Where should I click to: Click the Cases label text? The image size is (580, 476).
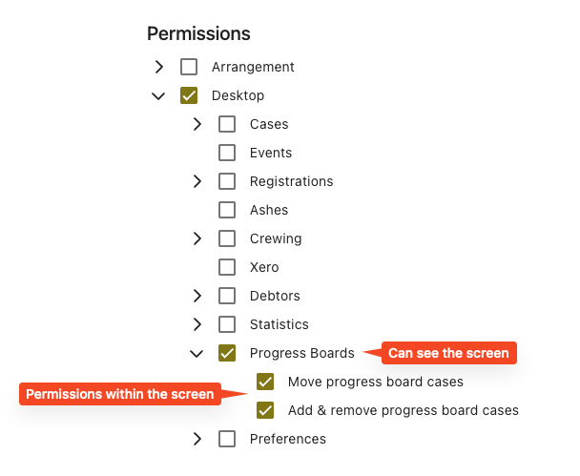pyautogui.click(x=269, y=124)
